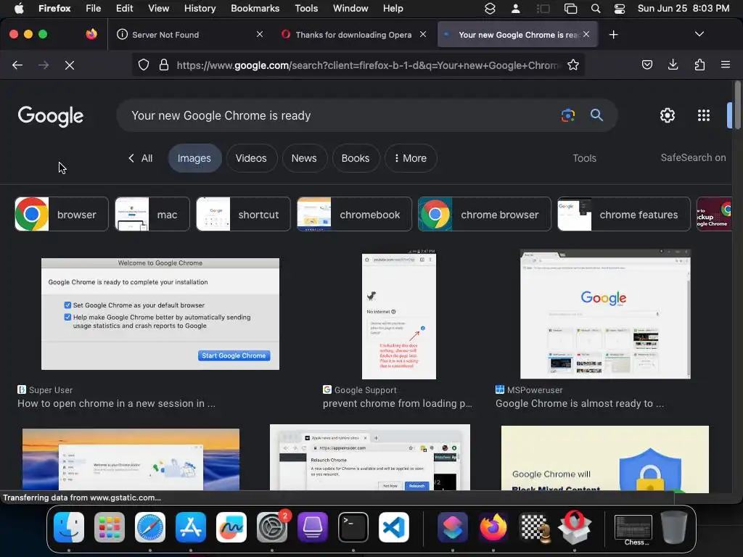Open Shortcuts app in the Dock

453,527
